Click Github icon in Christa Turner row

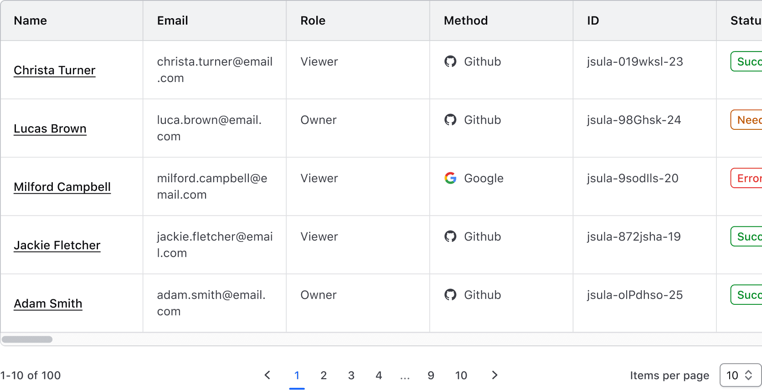[x=450, y=62]
